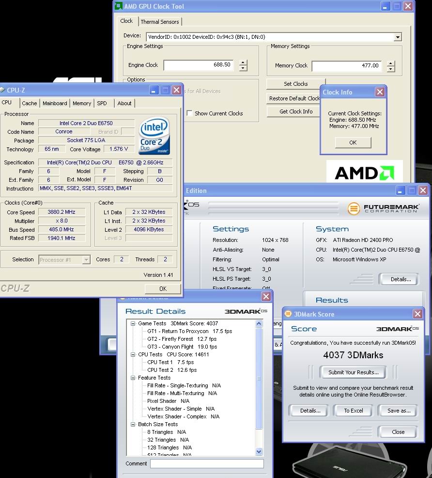The width and height of the screenshot is (432, 478).
Task: Close the AMD GPU Clock Tool window
Action: 408,6
